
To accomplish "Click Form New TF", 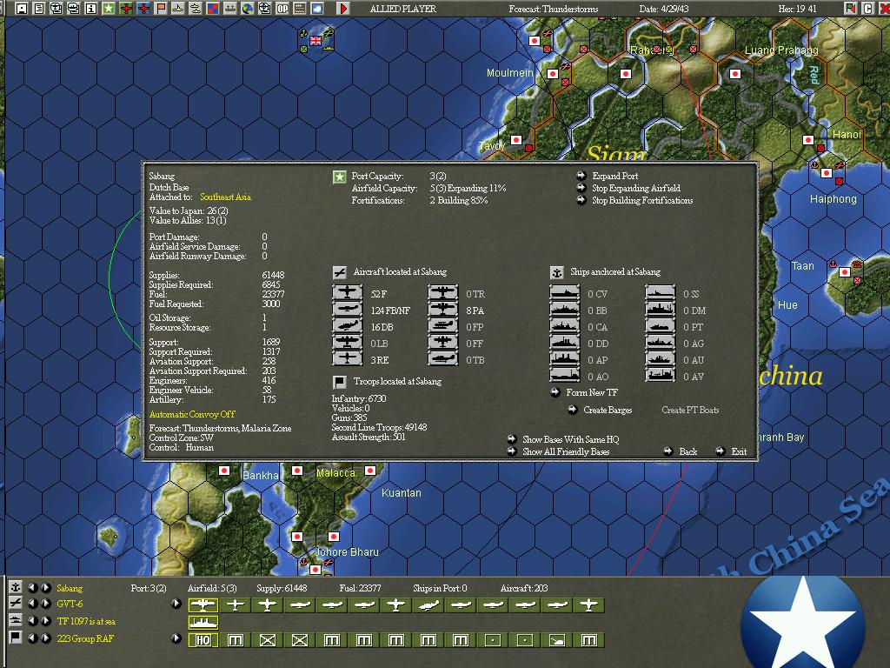I will [591, 392].
